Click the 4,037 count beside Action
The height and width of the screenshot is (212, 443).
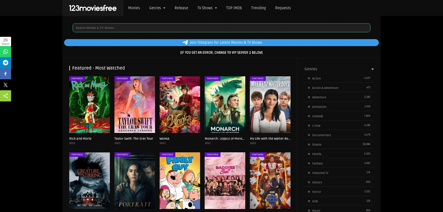pos(367,78)
